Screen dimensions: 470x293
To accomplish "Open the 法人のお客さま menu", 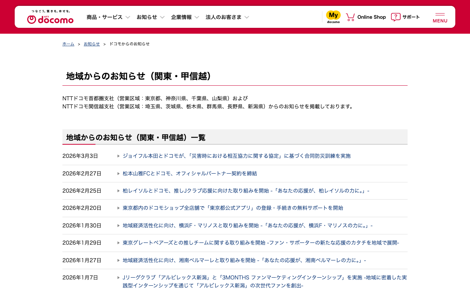I will [224, 17].
